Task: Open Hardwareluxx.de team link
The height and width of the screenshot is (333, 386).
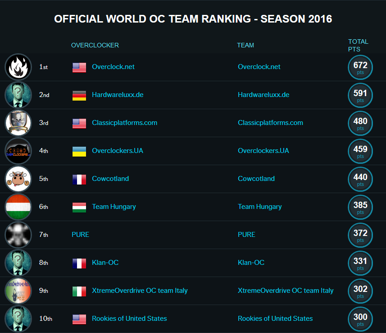Action: tap(263, 95)
